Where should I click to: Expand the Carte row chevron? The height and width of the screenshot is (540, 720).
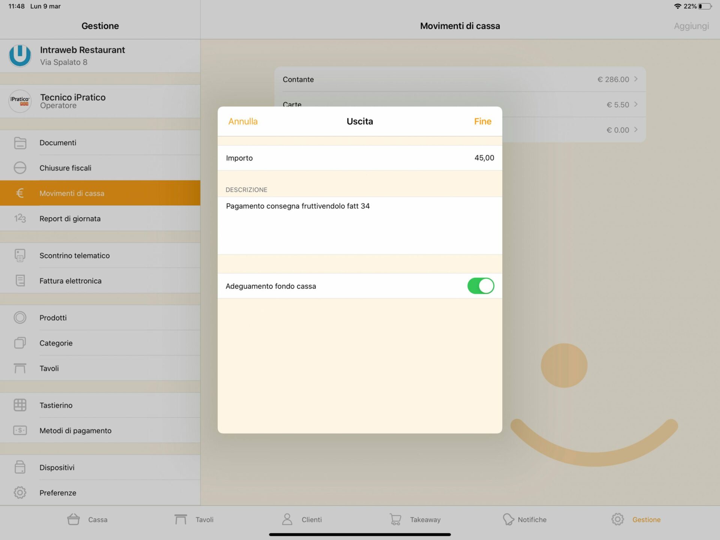pyautogui.click(x=636, y=104)
